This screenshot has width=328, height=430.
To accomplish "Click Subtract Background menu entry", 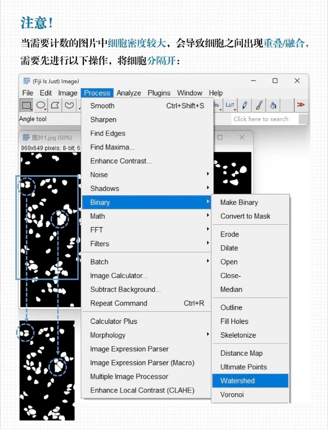I will click(125, 289).
